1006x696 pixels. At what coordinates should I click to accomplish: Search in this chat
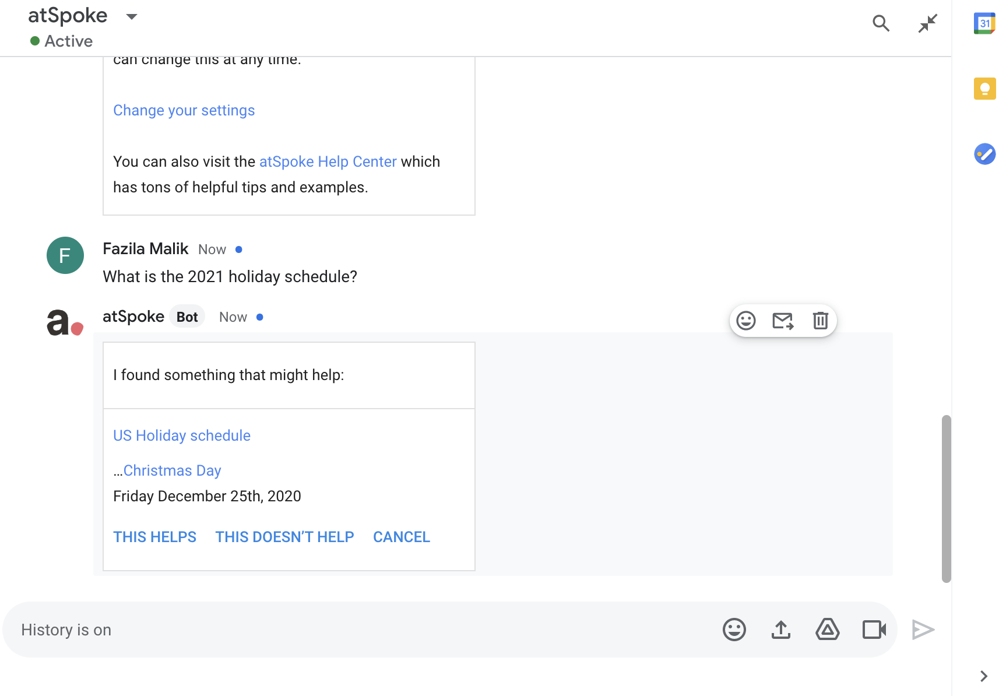[881, 23]
